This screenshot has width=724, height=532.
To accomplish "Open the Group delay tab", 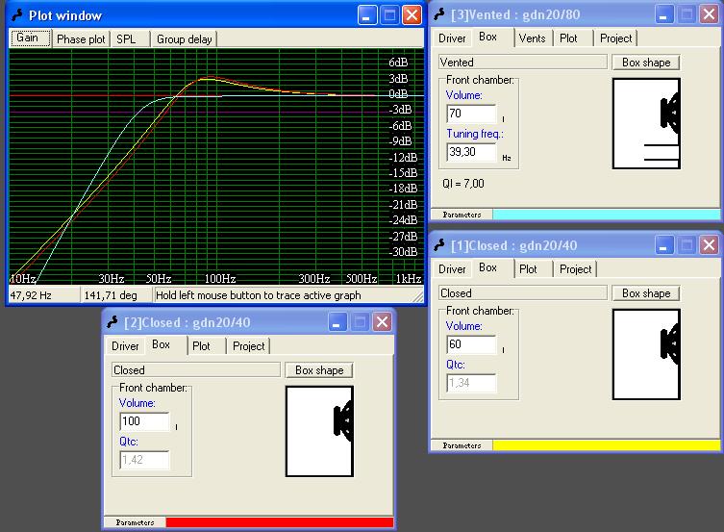I will pyautogui.click(x=185, y=39).
